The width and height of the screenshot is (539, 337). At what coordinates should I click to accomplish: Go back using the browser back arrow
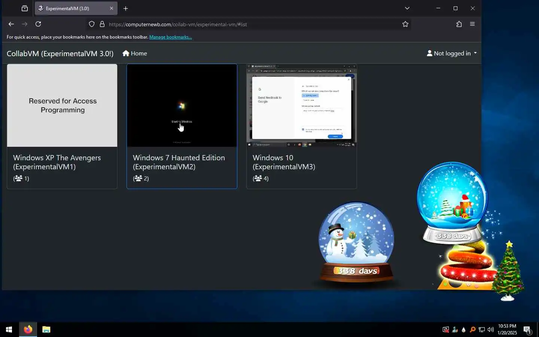point(11,24)
